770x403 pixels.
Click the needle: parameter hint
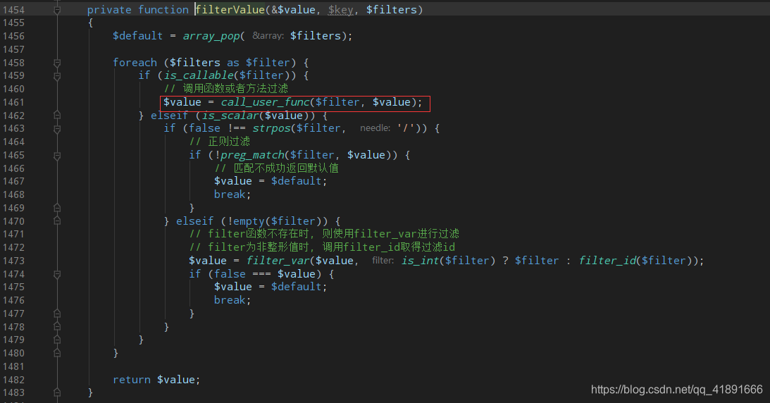(x=375, y=128)
